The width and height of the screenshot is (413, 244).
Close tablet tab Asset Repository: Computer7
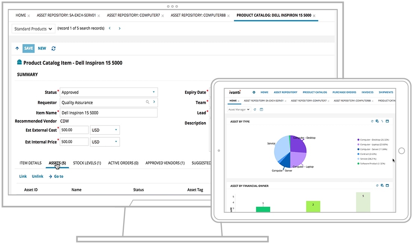pos(328,101)
